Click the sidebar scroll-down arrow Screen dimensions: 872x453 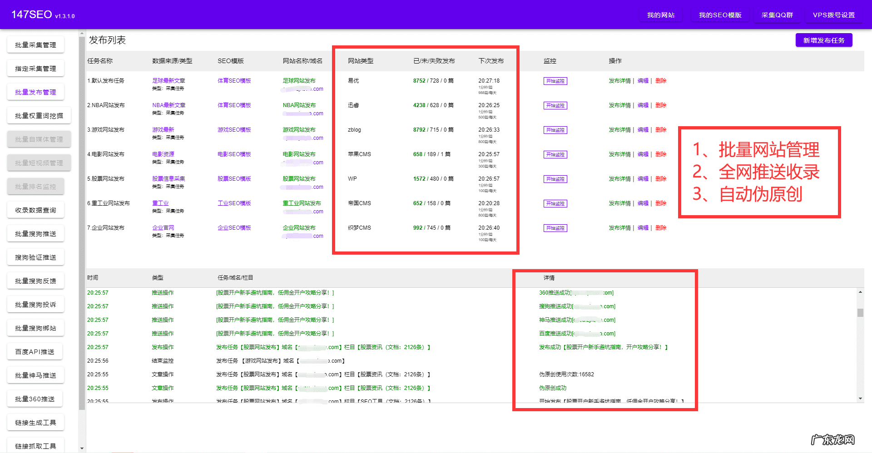pos(82,448)
